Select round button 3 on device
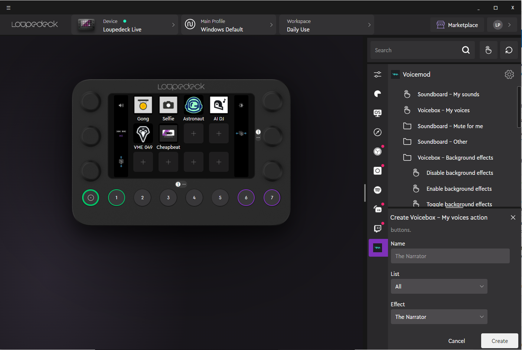 [x=168, y=197]
